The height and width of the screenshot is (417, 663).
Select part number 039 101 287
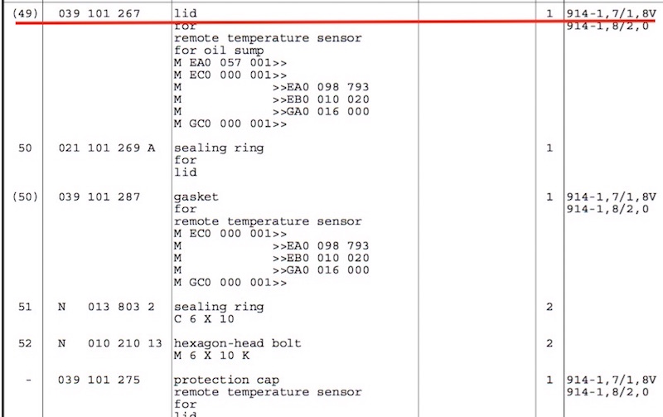[99, 197]
